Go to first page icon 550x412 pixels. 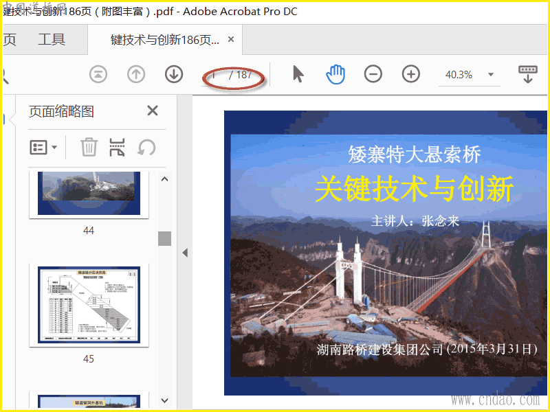[x=98, y=75]
